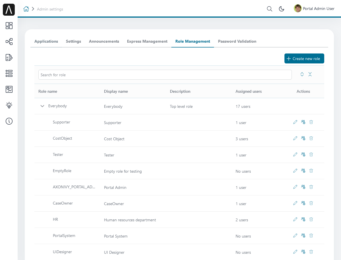
Task: Click the Assigned users column header
Action: 249,91
